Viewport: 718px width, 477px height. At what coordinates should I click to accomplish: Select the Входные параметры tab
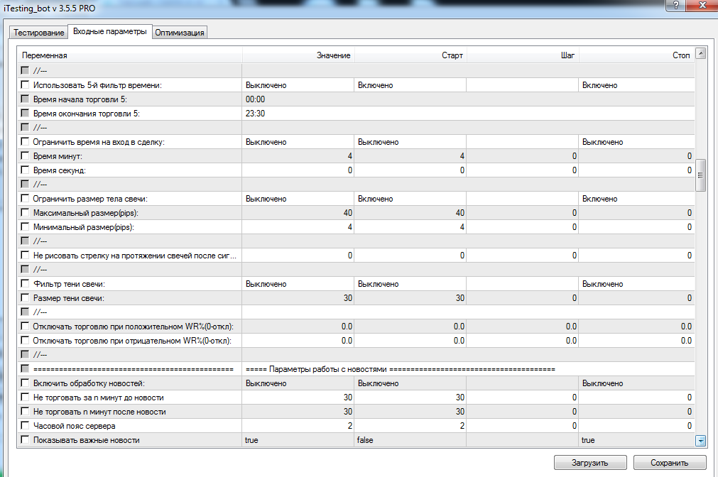click(x=109, y=32)
